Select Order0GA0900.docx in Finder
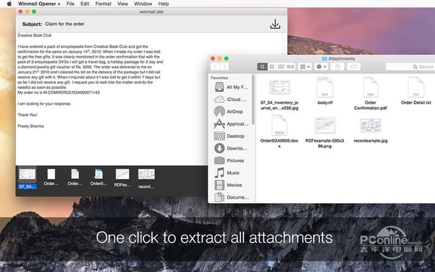This screenshot has width=435, height=272. (x=280, y=132)
